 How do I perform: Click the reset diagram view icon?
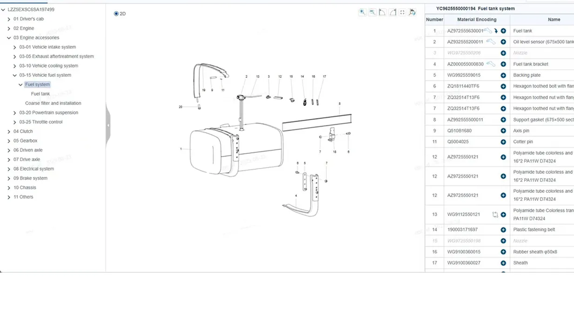412,13
